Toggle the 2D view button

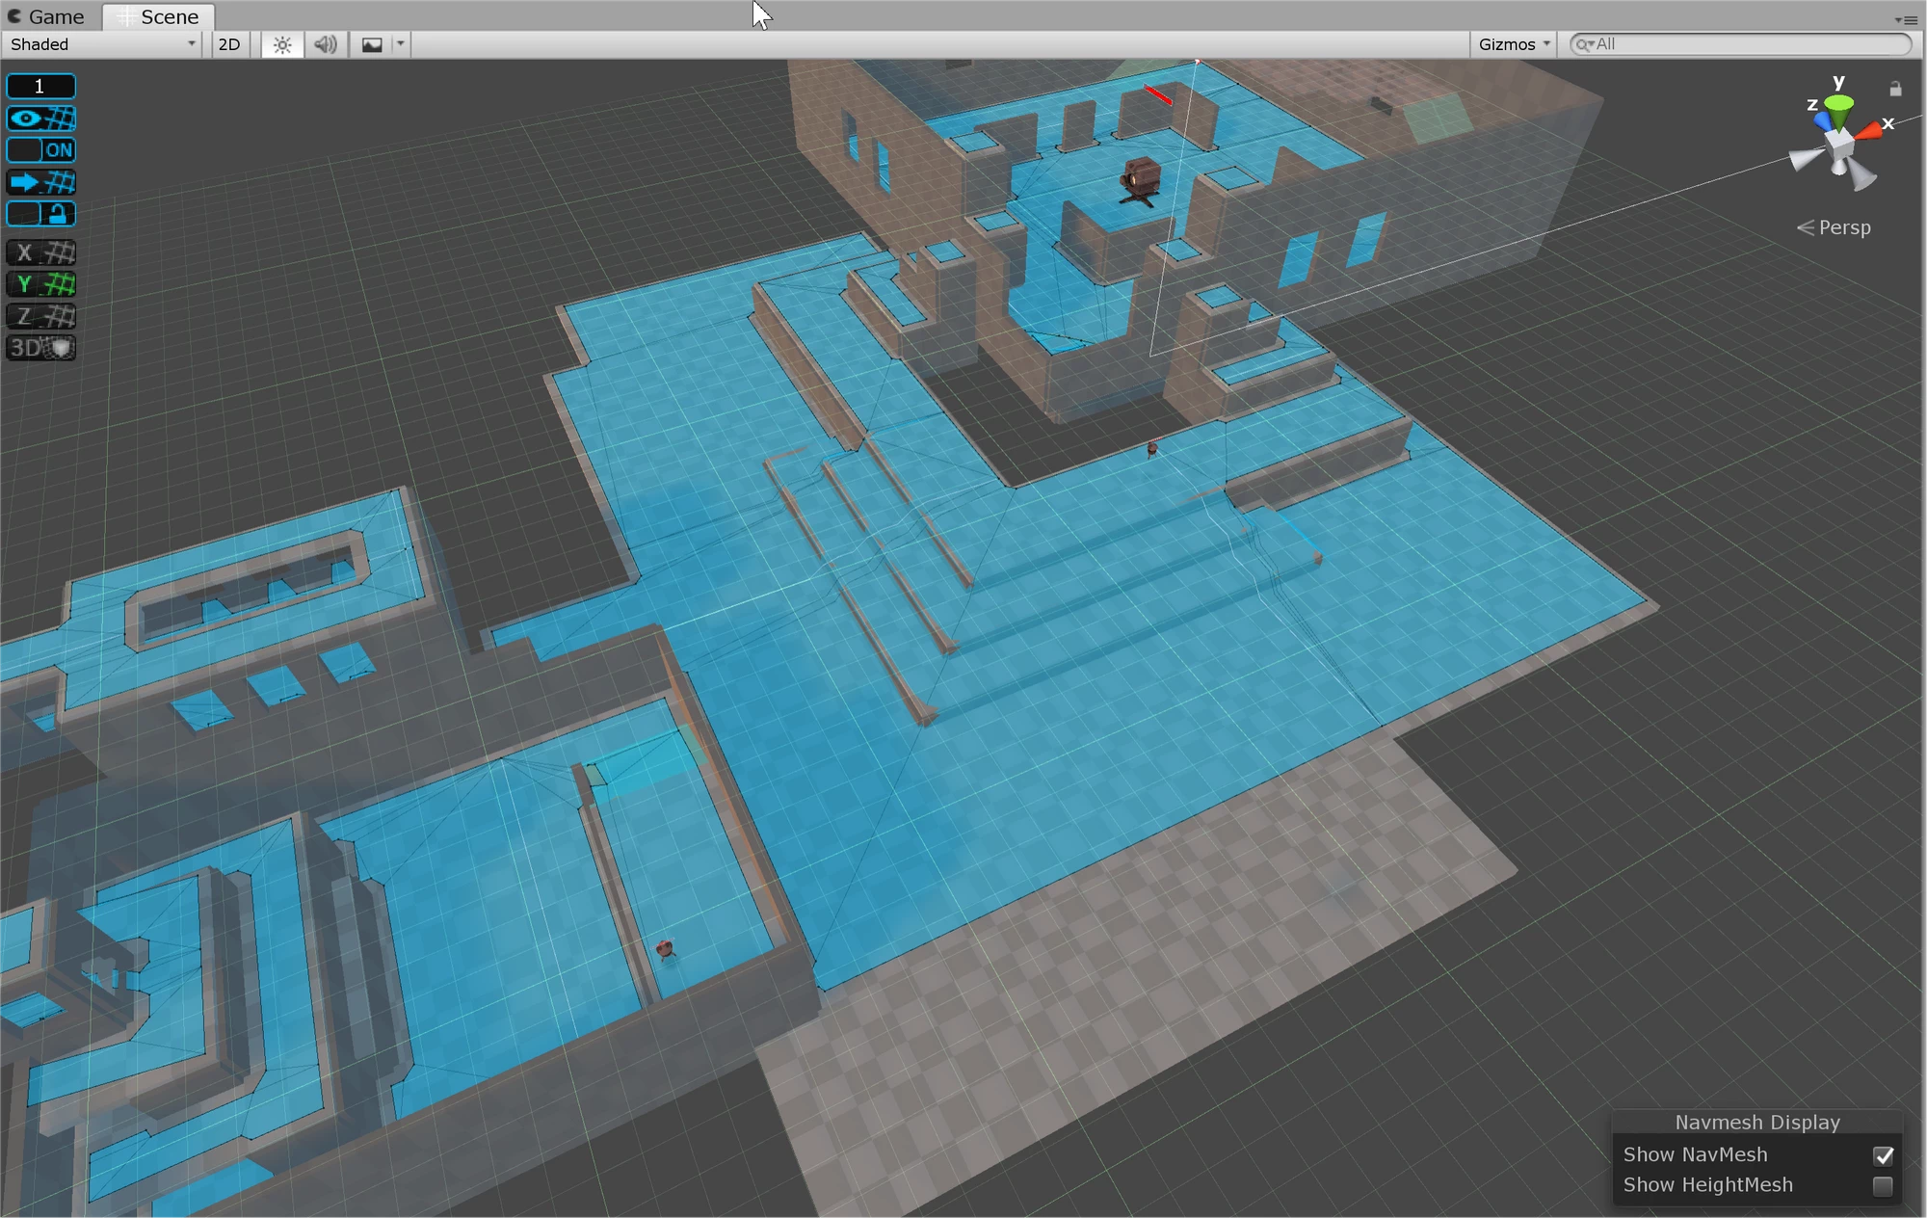[229, 44]
